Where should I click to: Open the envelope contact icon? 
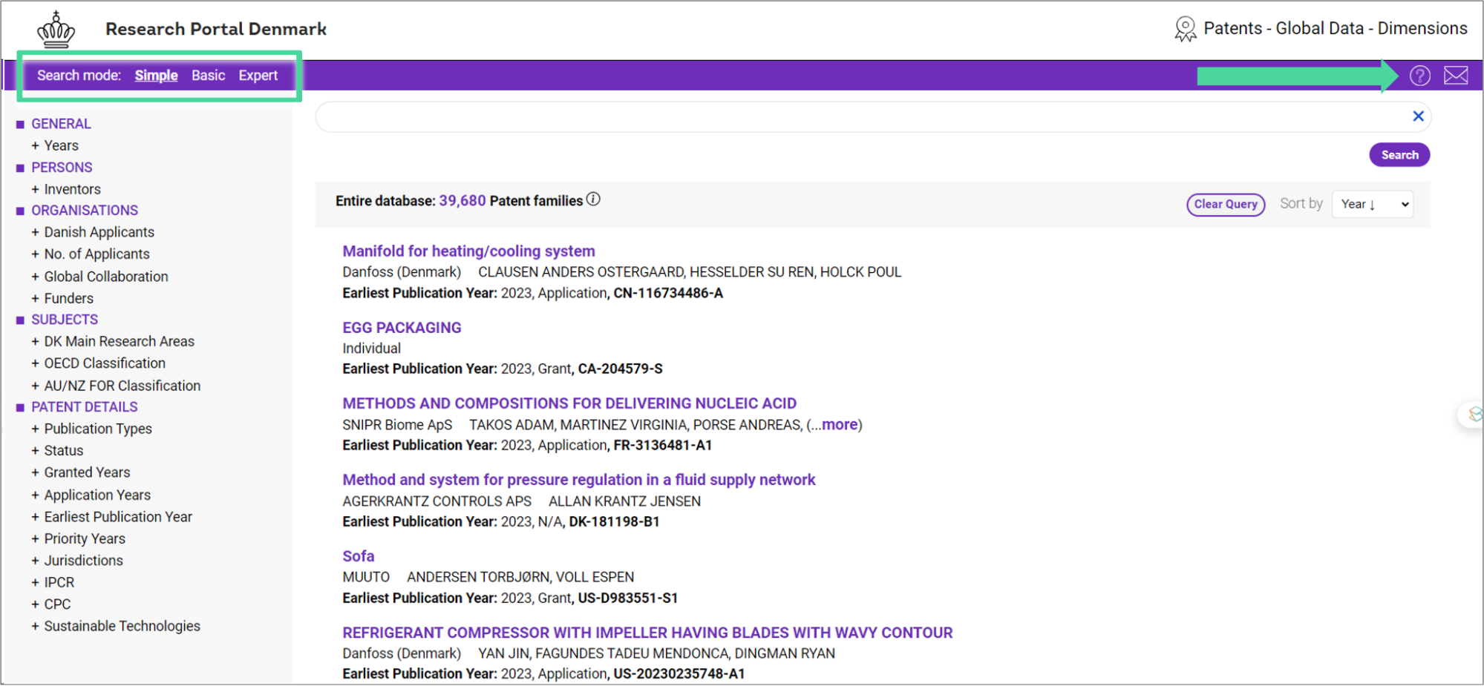pyautogui.click(x=1455, y=76)
